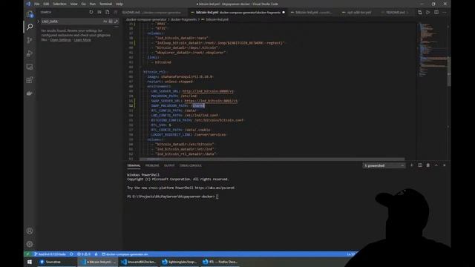
Task: Maximize the terminal panel
Action: tap(436, 165)
